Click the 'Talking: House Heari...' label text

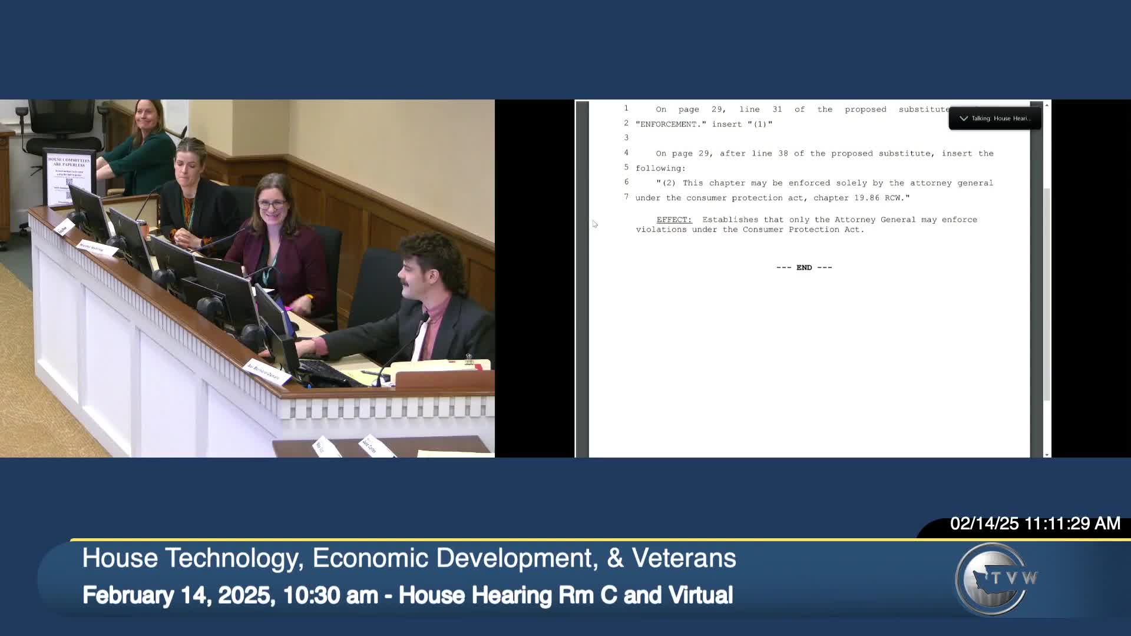[1001, 118]
